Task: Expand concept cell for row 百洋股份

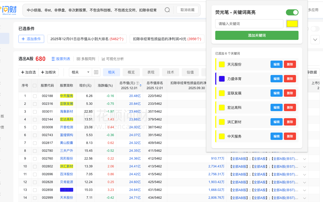Action: (305, 174)
